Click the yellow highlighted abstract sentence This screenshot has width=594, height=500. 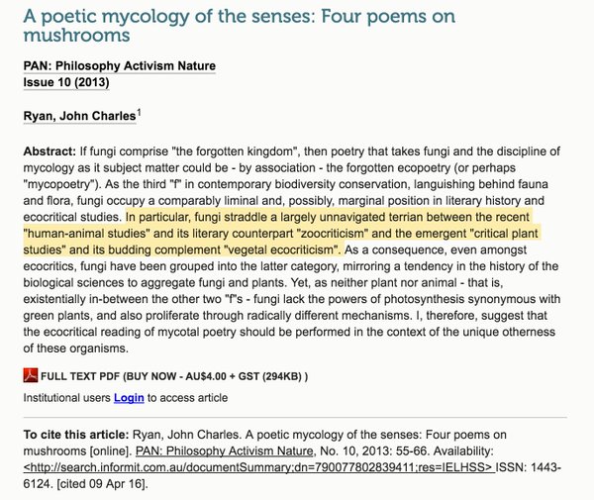point(280,234)
